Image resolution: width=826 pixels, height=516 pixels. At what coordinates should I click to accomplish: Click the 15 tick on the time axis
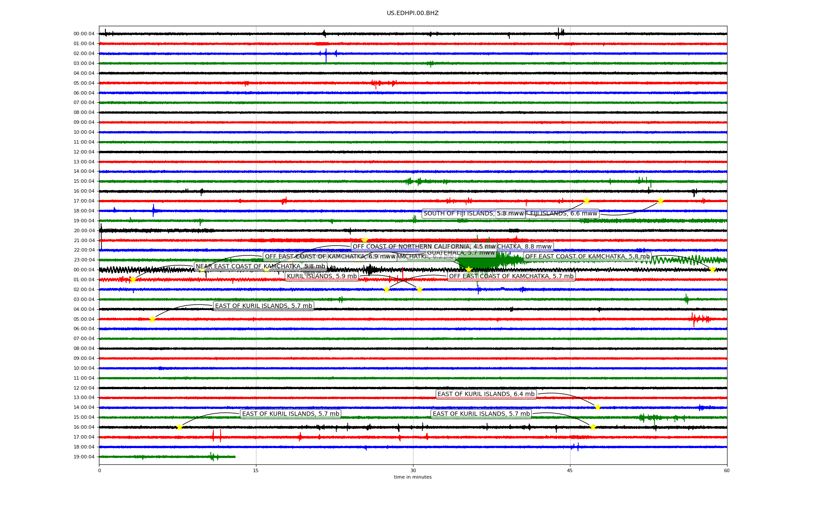(256, 470)
